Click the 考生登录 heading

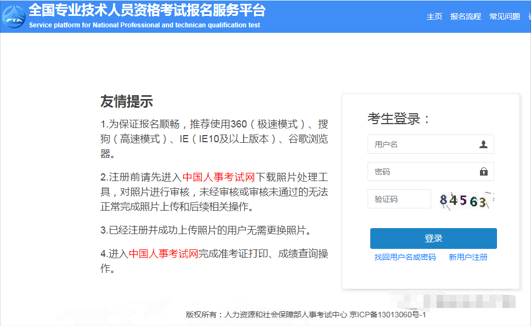(x=399, y=119)
